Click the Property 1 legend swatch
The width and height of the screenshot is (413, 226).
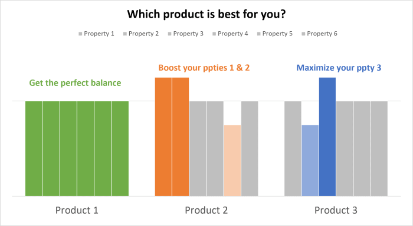pyautogui.click(x=80, y=34)
